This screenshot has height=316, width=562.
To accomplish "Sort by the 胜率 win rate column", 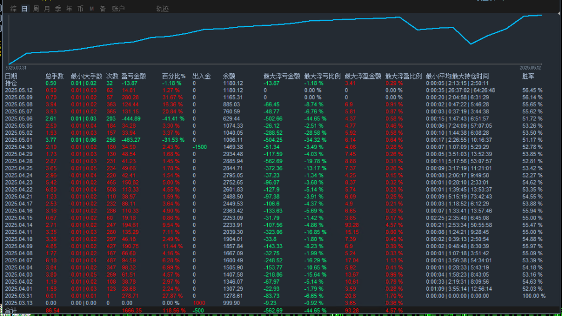I will 529,76.
